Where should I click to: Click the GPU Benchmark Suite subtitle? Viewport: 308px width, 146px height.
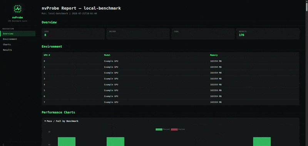coord(17,21)
